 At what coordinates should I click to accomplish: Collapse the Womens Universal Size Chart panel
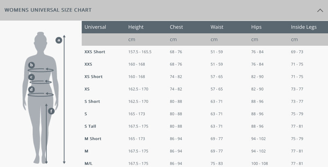click(320, 10)
